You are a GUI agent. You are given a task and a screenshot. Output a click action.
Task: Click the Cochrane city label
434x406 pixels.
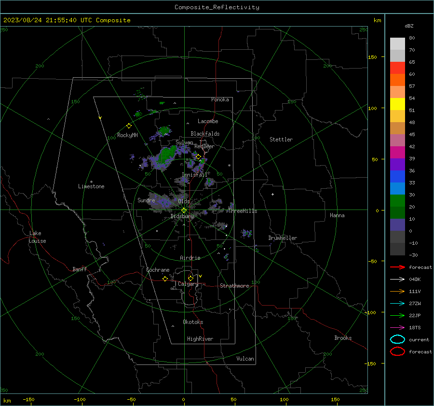click(158, 270)
